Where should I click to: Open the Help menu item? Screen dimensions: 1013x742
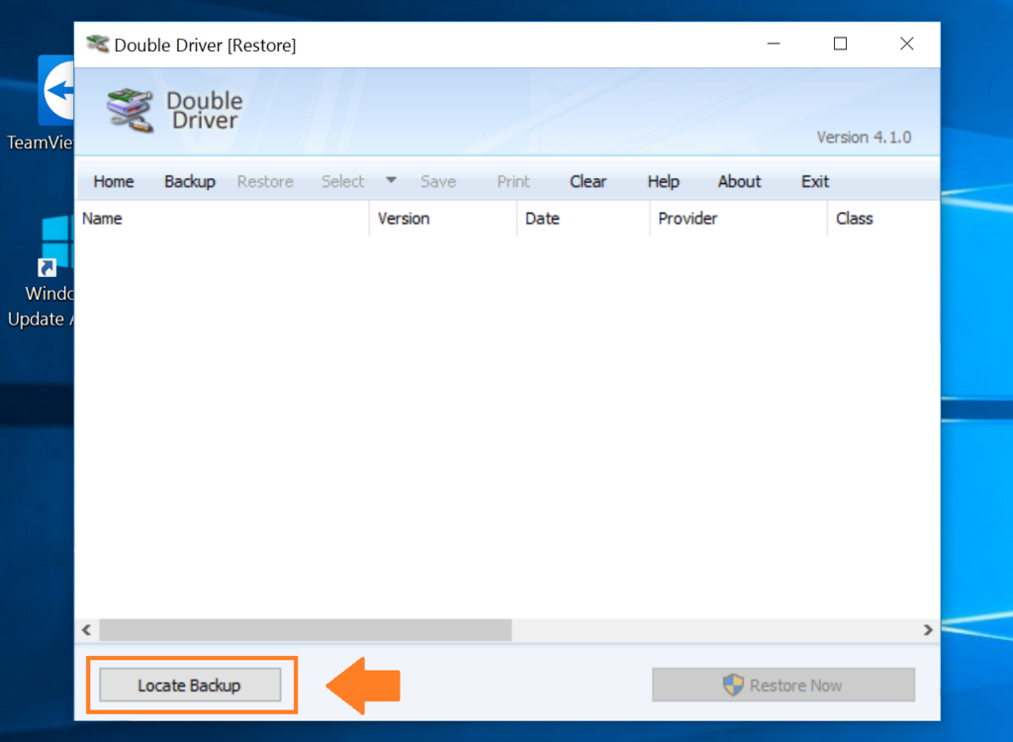pyautogui.click(x=664, y=182)
